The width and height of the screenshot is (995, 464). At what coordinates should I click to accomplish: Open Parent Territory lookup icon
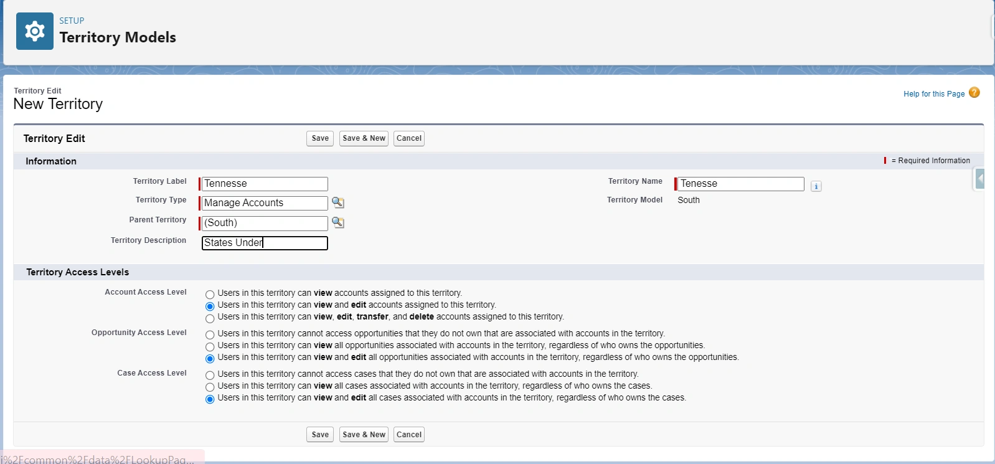(337, 223)
